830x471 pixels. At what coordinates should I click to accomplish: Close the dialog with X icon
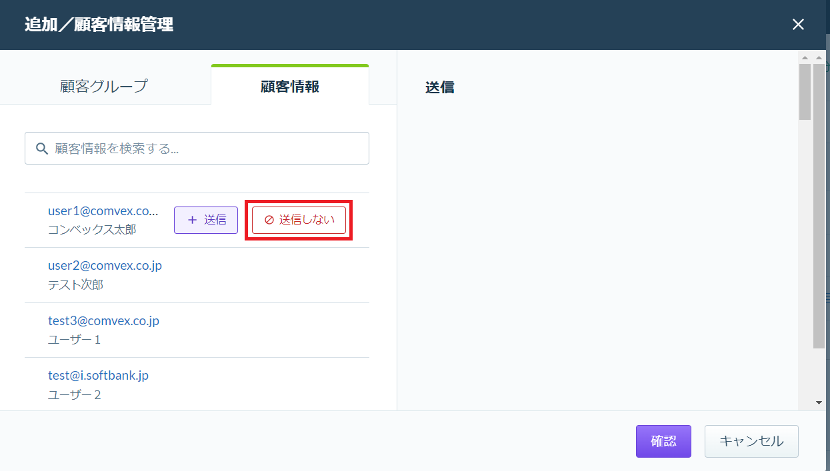(798, 25)
